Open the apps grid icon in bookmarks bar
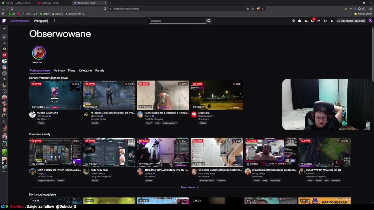This screenshot has width=374, height=210. (x=3, y=14)
